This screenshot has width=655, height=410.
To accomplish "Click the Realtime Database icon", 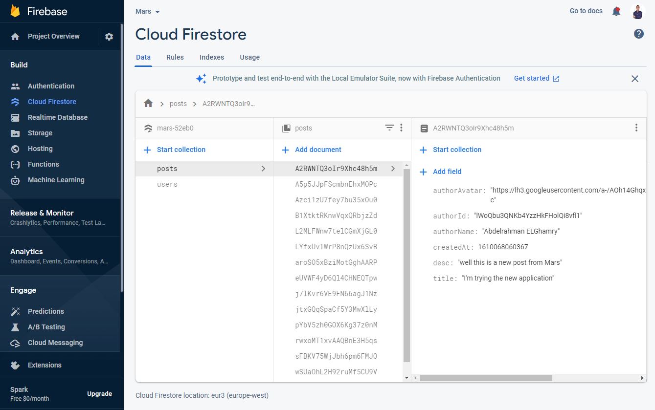I will [x=15, y=117].
